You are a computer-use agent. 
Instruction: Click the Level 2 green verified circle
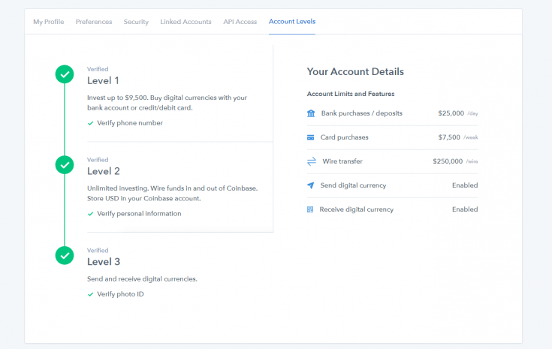(65, 165)
